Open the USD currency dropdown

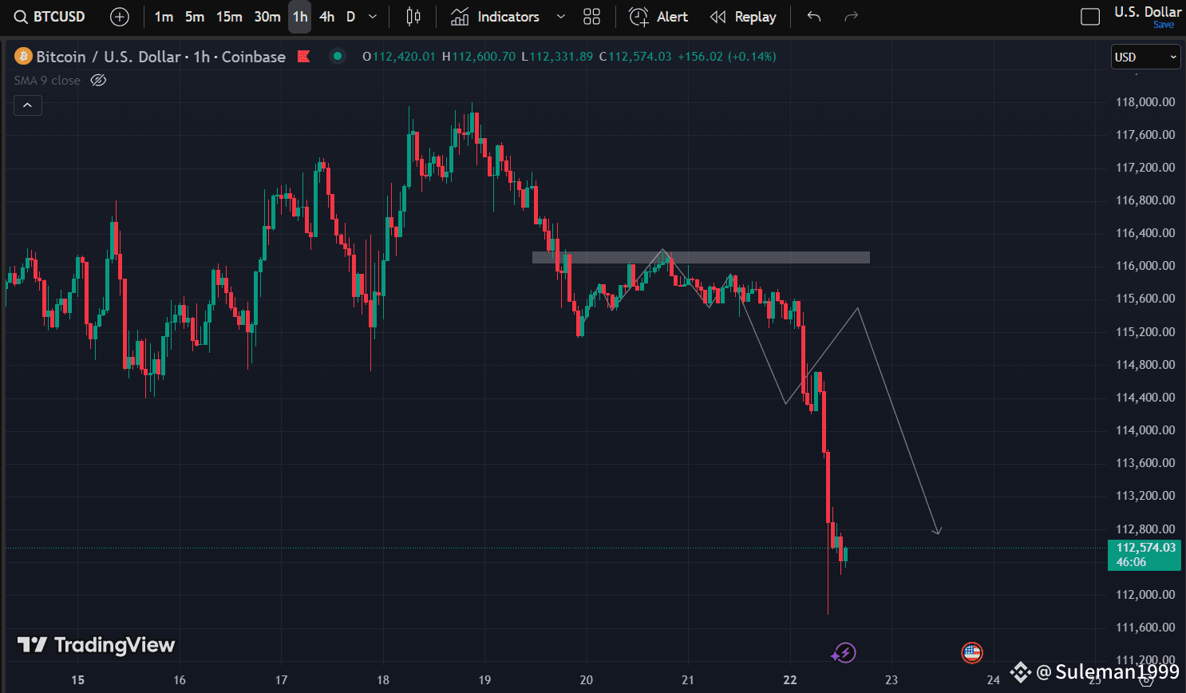click(x=1145, y=57)
